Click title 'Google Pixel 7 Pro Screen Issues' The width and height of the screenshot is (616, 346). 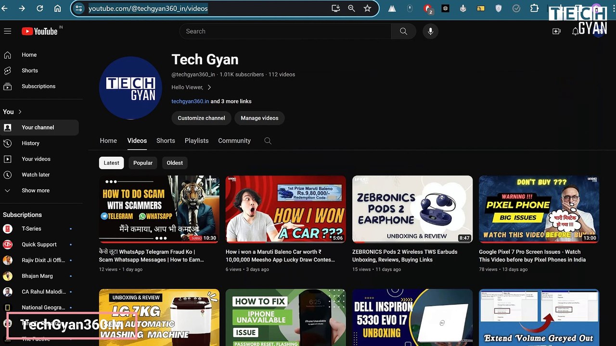click(x=532, y=256)
